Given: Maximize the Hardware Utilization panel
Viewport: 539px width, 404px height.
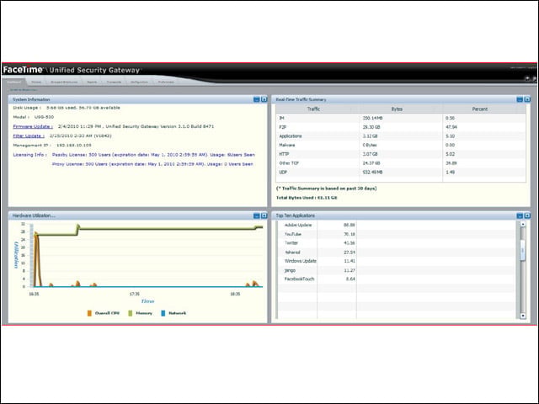Looking at the screenshot, I should pos(264,215).
